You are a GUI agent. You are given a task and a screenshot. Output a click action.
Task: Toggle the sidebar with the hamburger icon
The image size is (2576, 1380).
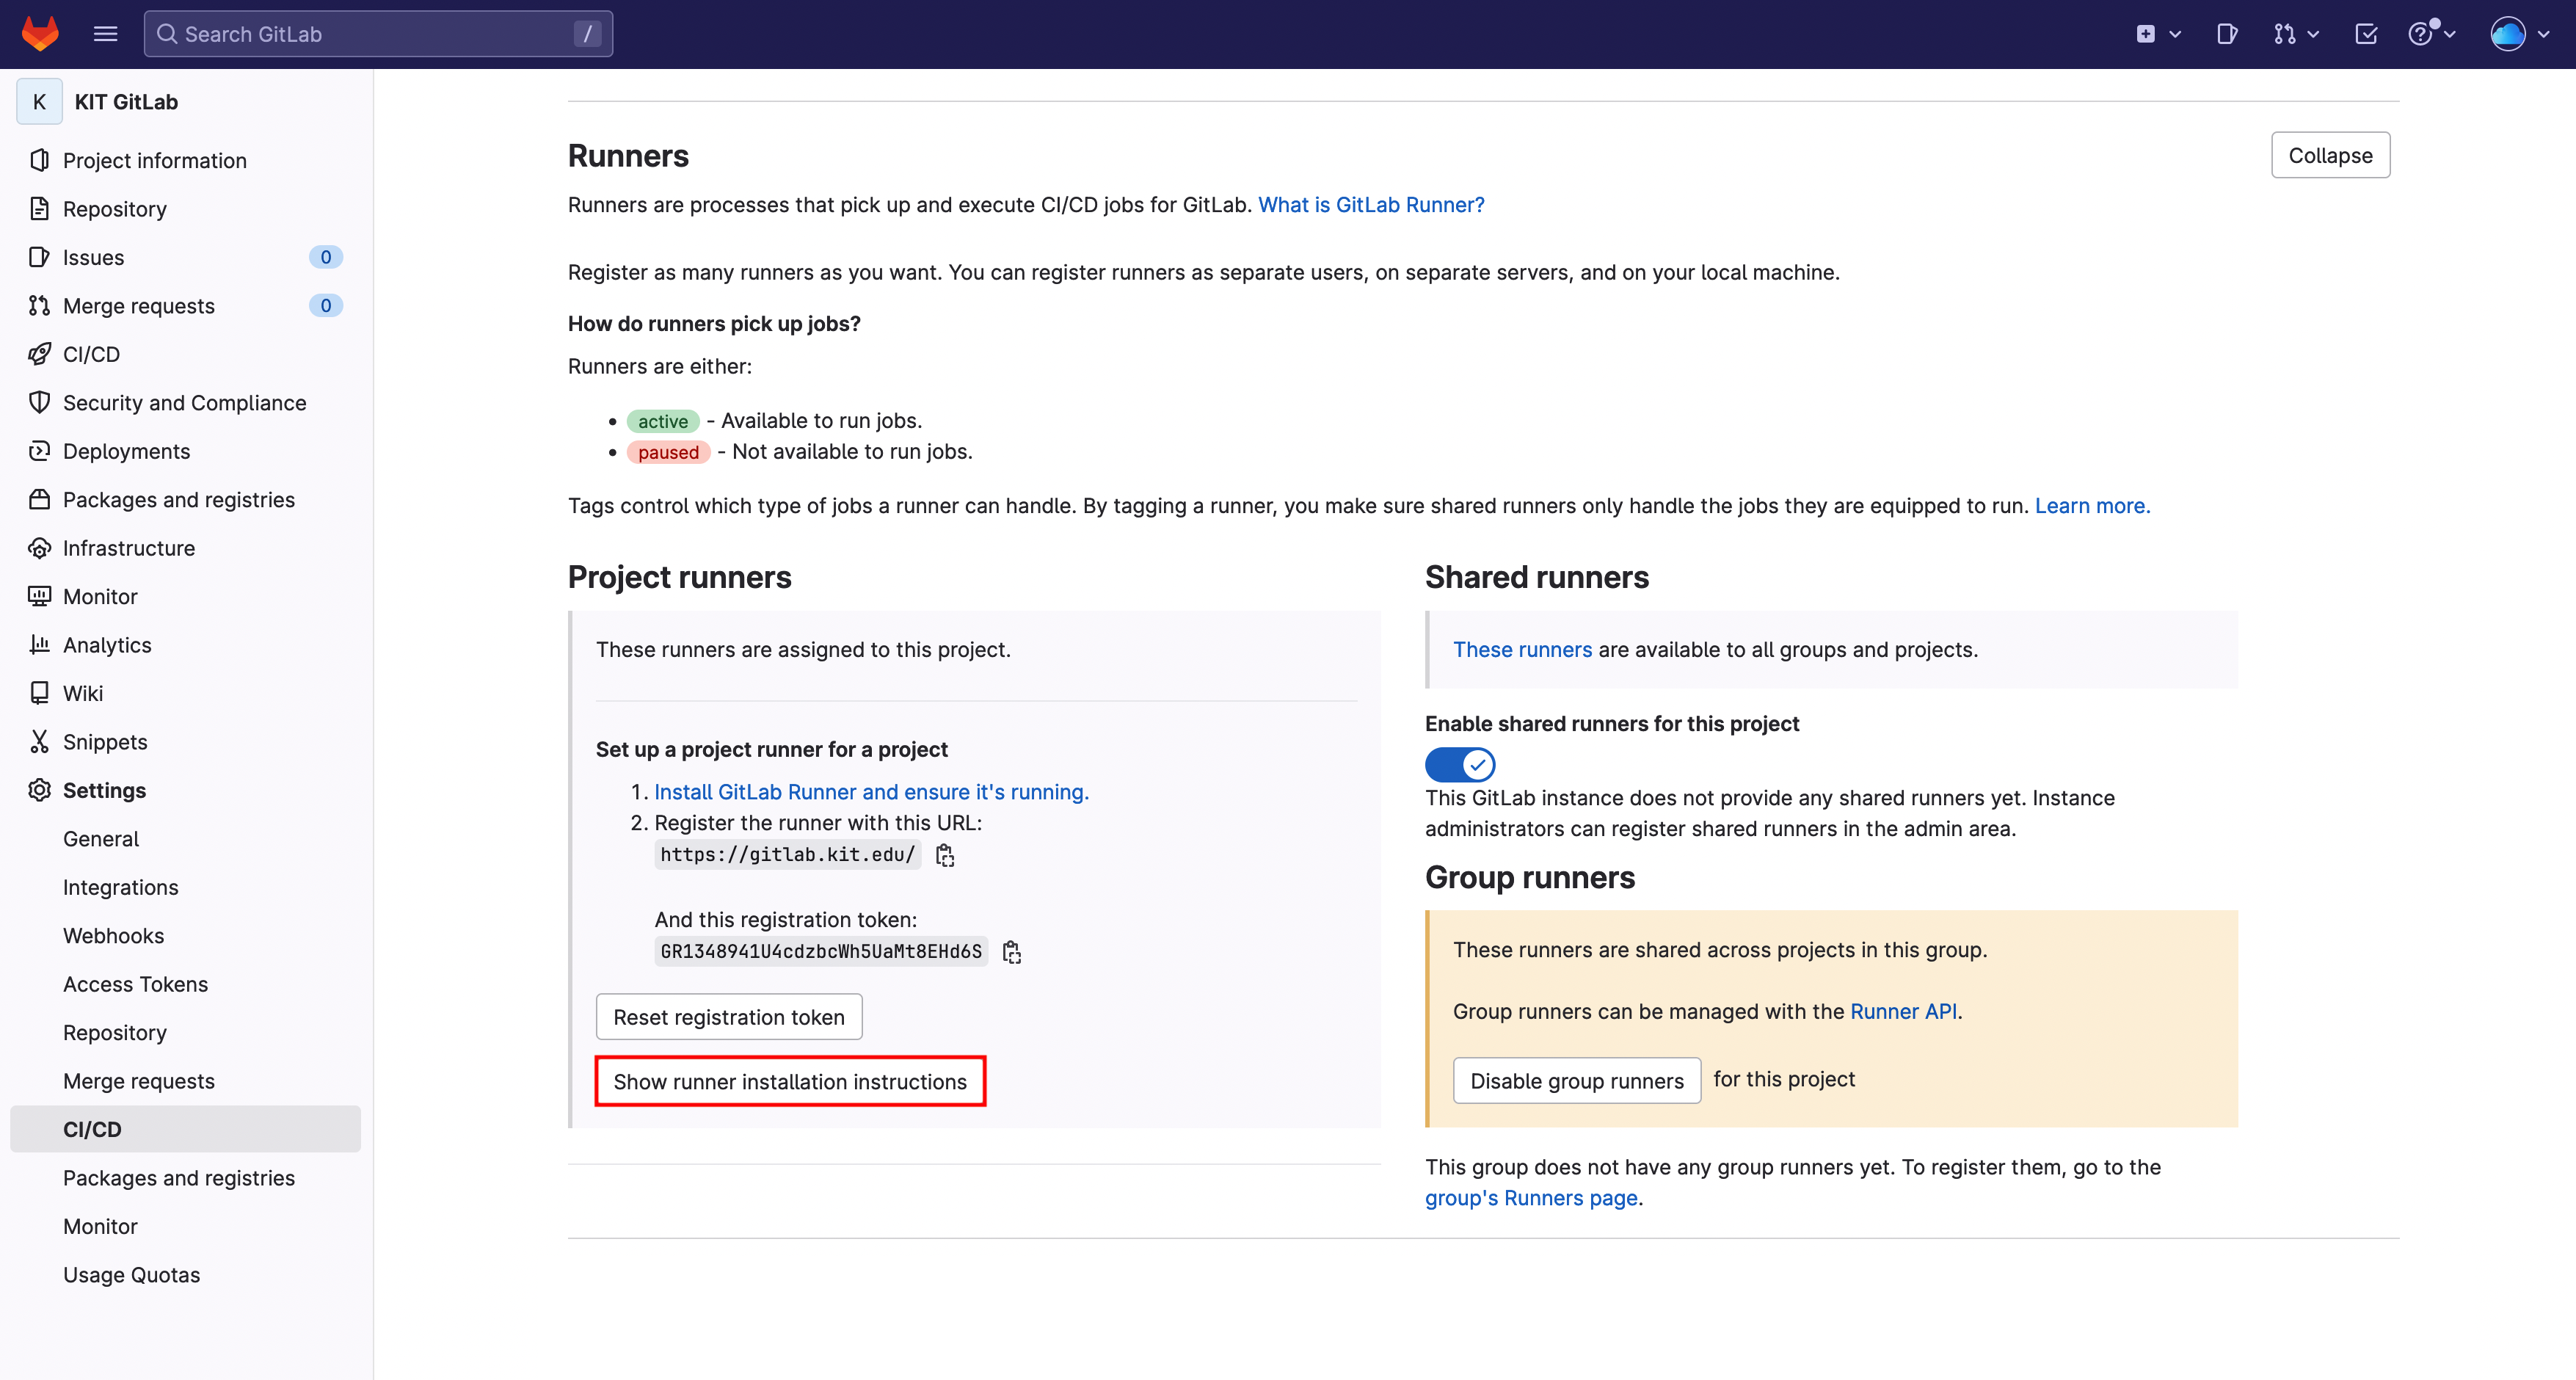pyautogui.click(x=104, y=33)
